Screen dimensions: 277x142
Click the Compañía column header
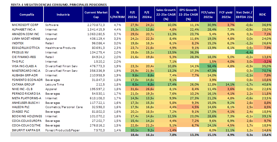[x=27, y=14]
